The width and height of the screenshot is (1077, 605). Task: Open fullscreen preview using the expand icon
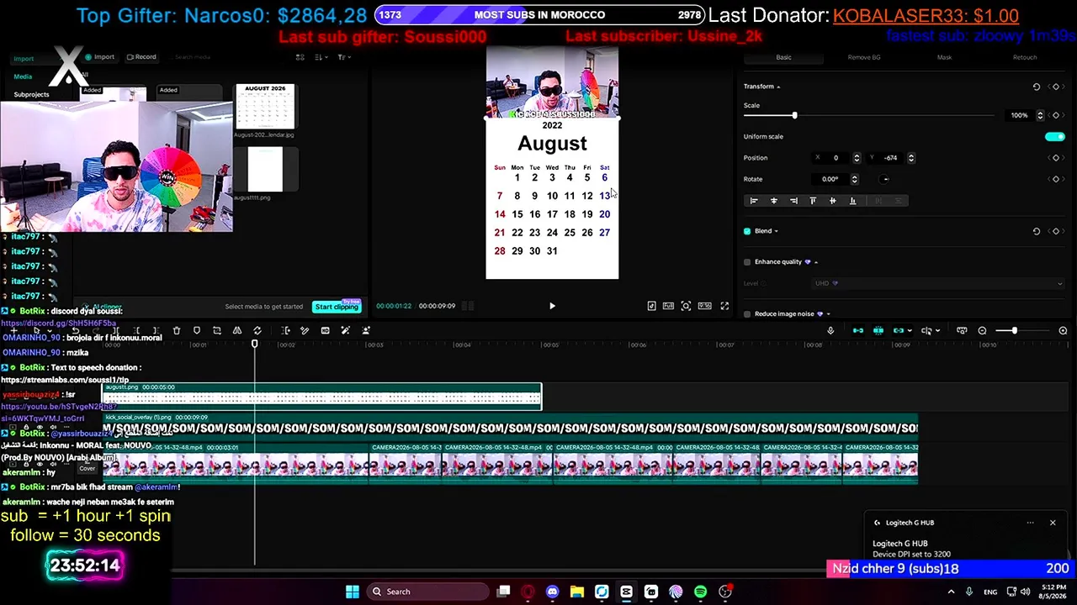[x=724, y=306]
